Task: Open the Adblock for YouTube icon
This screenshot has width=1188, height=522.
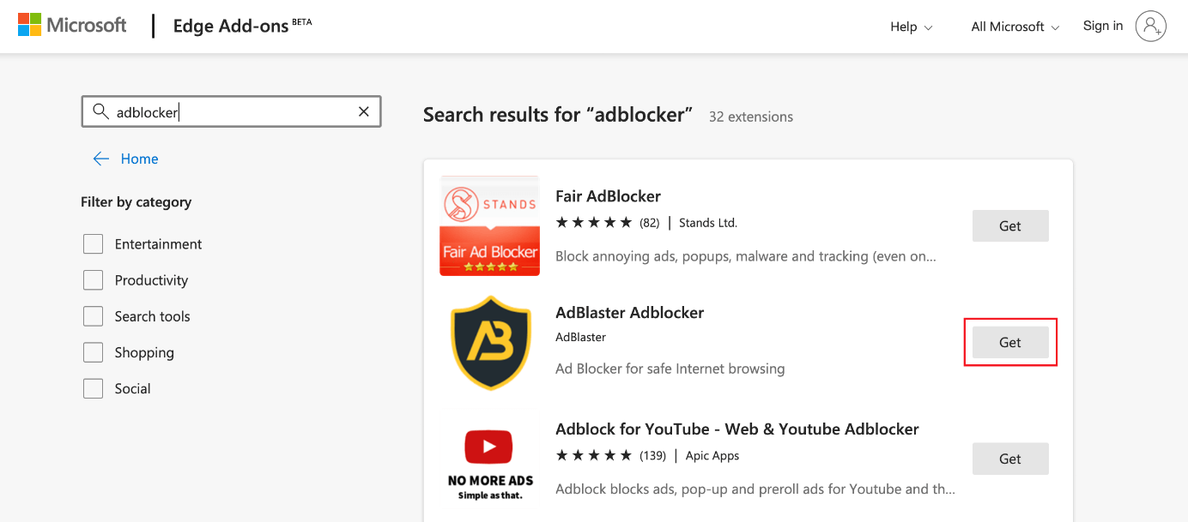Action: pyautogui.click(x=490, y=459)
